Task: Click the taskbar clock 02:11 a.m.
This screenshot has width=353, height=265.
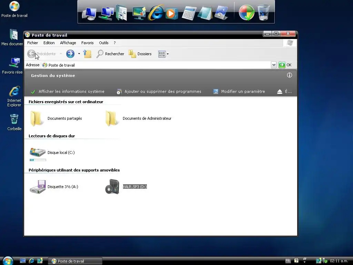Action: (339, 261)
